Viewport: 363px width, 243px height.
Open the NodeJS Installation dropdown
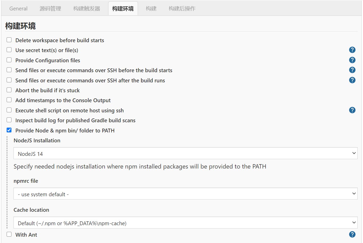pos(185,153)
